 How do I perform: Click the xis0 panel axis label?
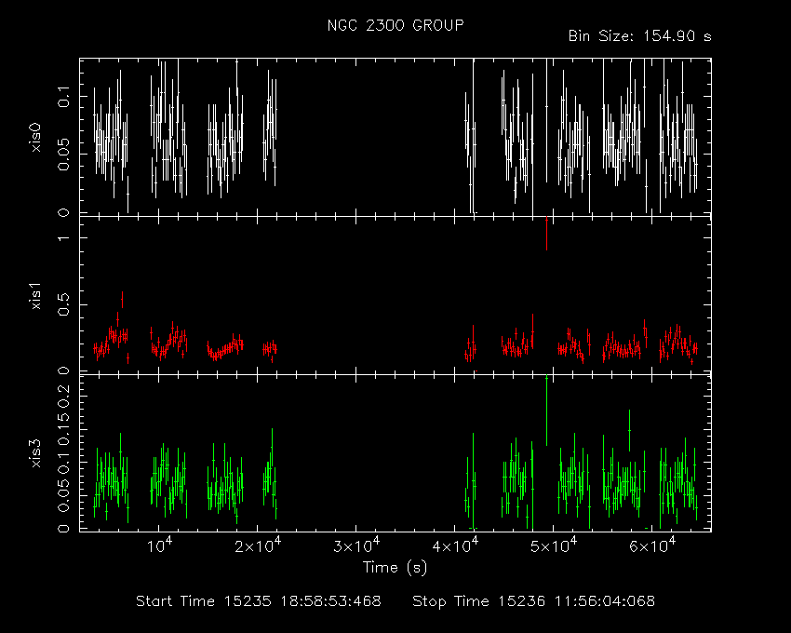[35, 137]
